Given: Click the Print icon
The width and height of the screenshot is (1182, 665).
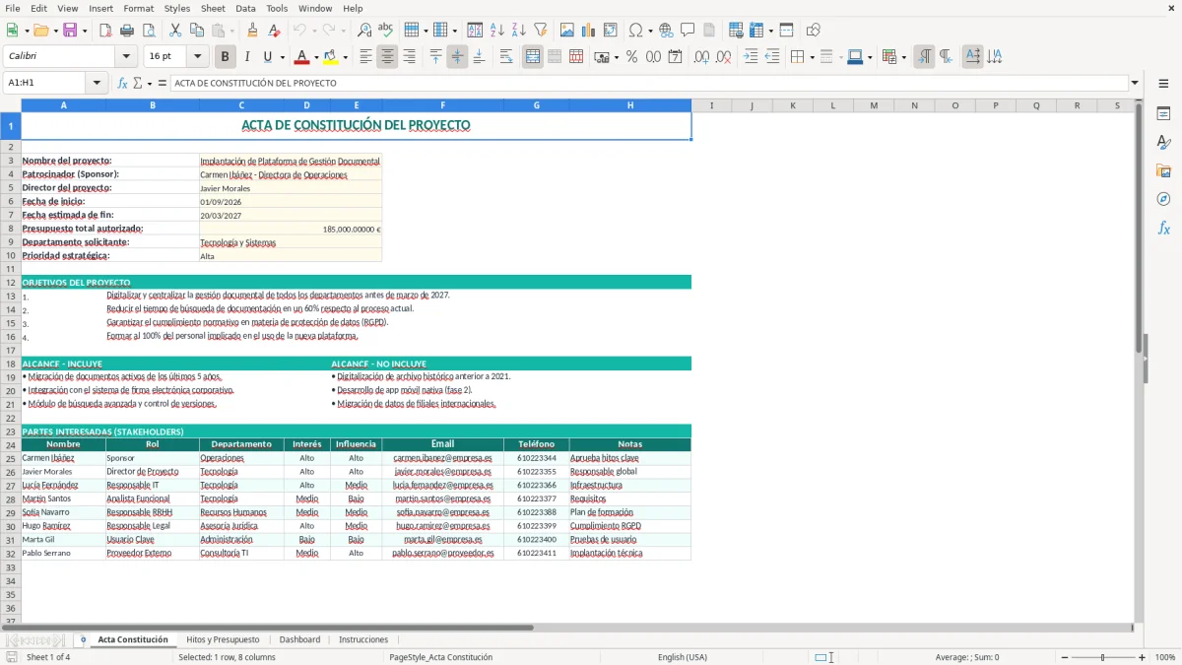Looking at the screenshot, I should 127,31.
